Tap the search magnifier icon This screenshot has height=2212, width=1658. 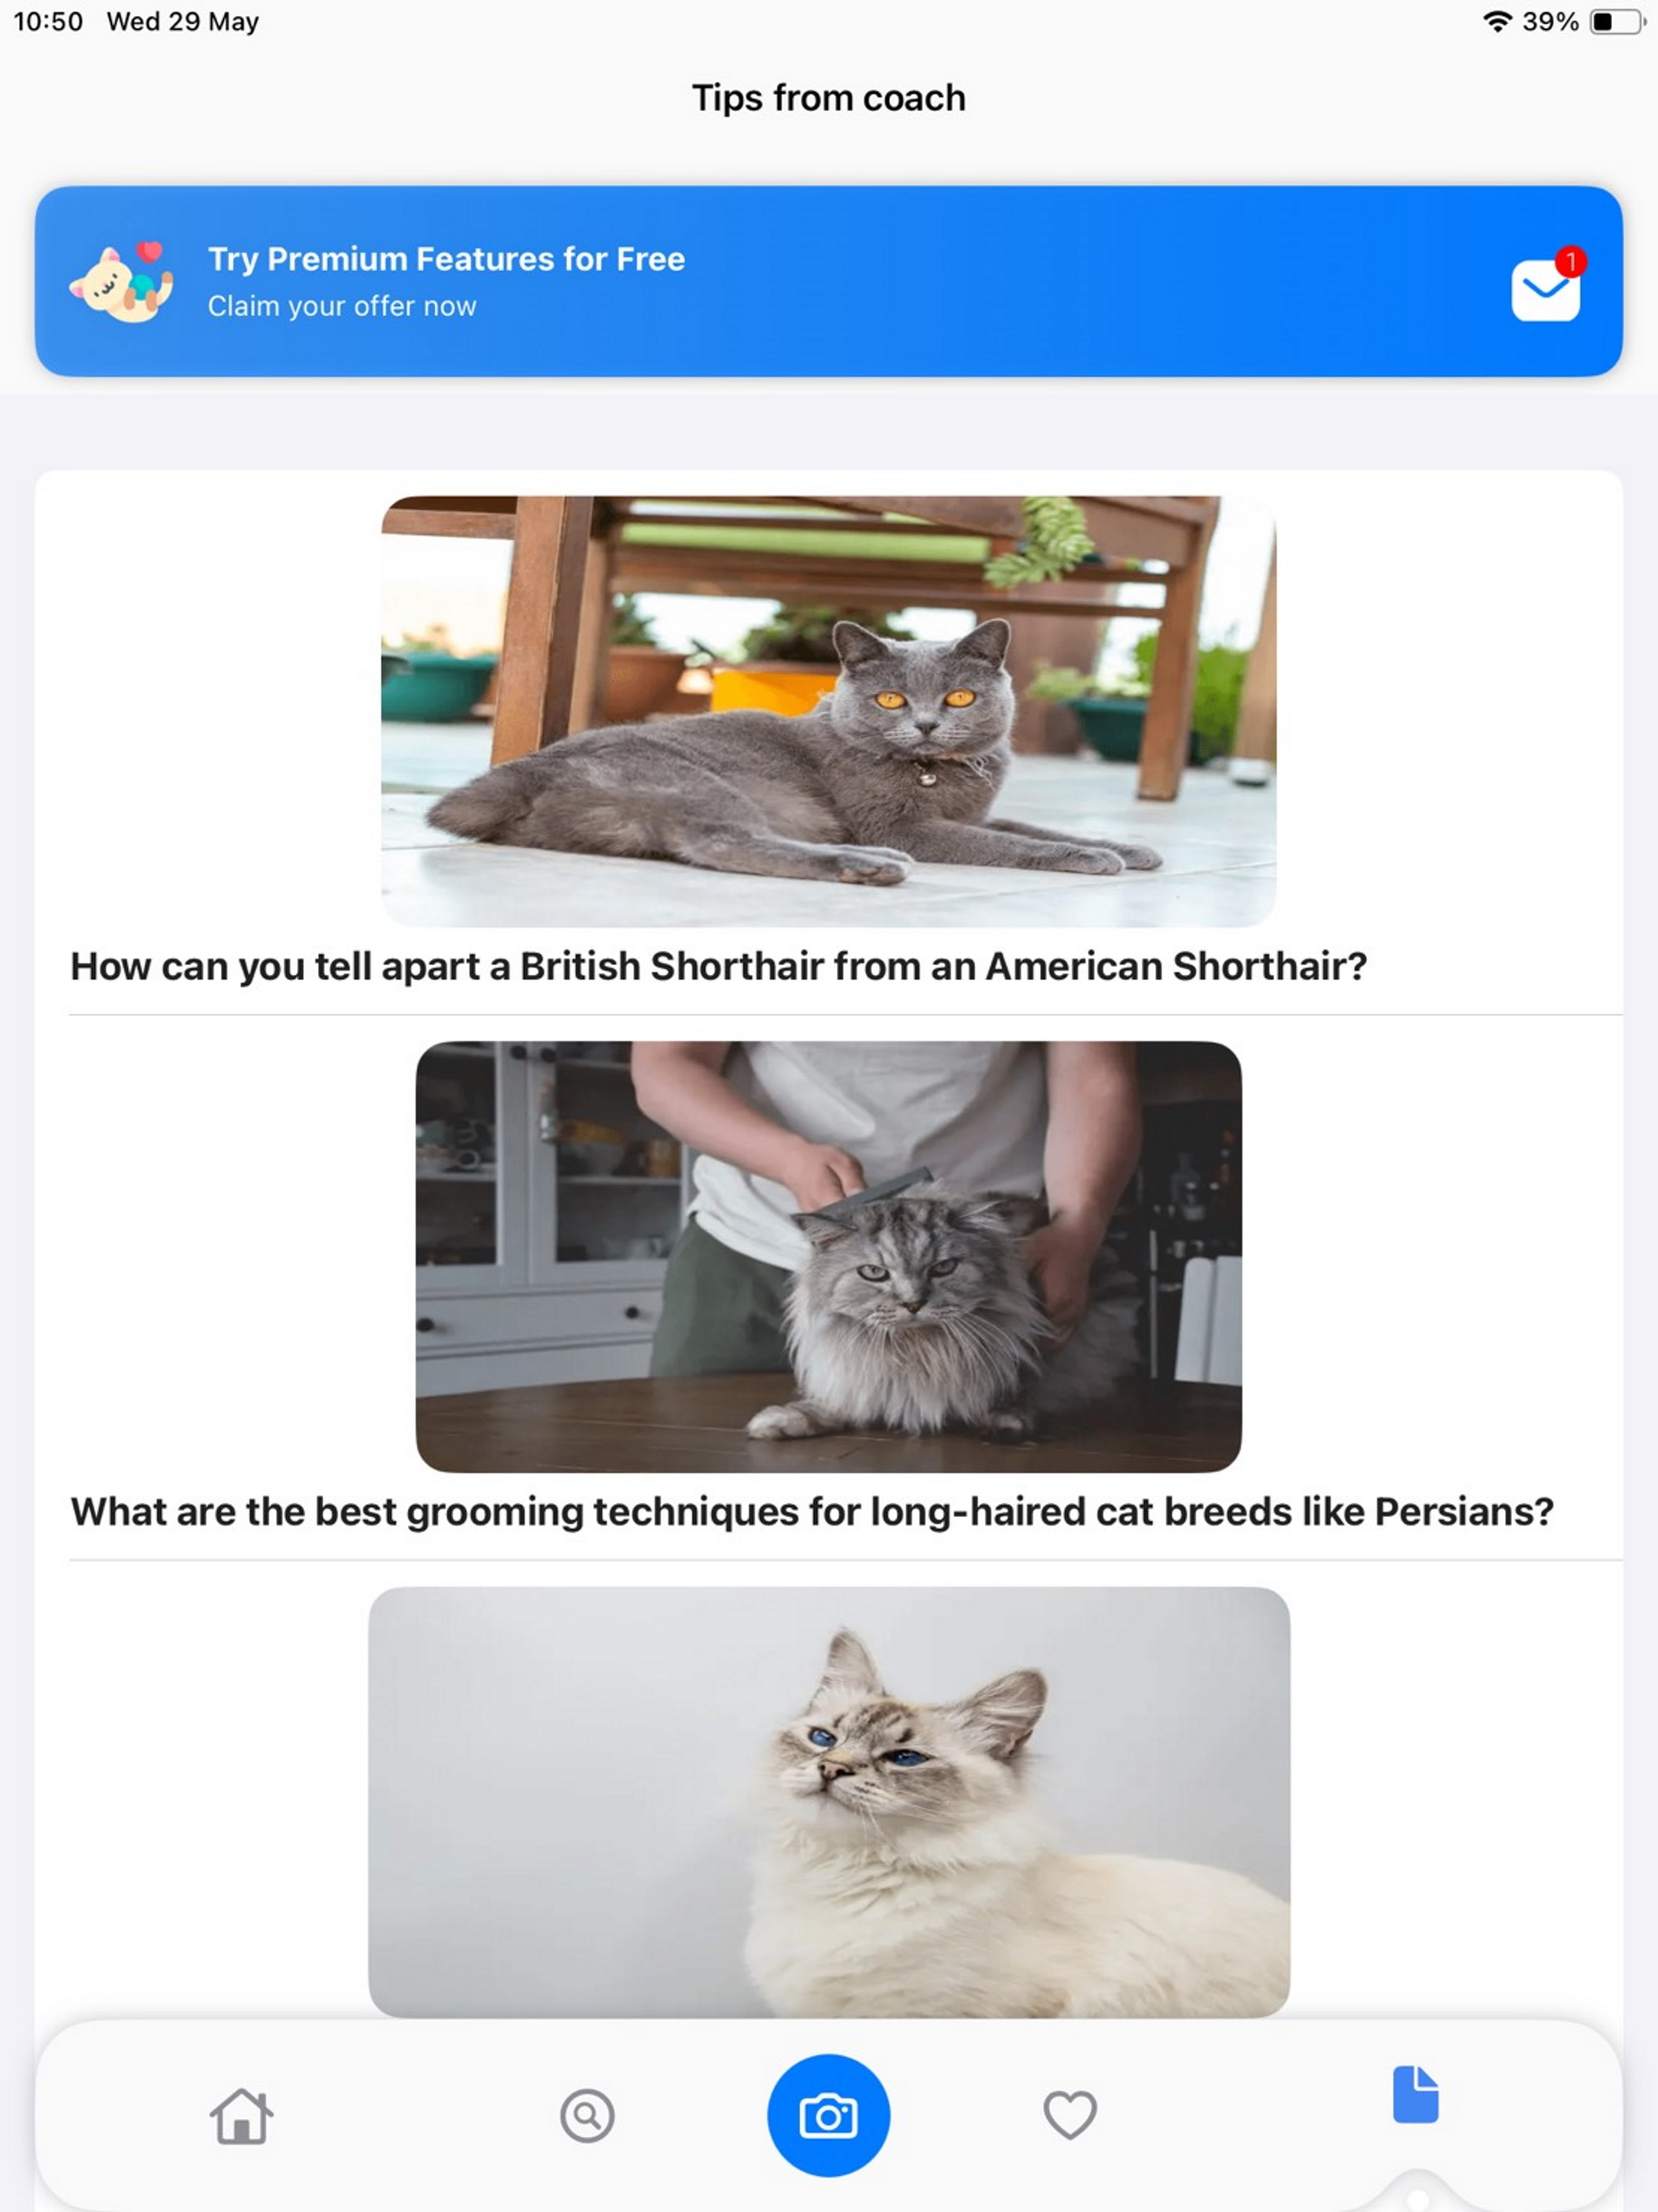point(587,2116)
